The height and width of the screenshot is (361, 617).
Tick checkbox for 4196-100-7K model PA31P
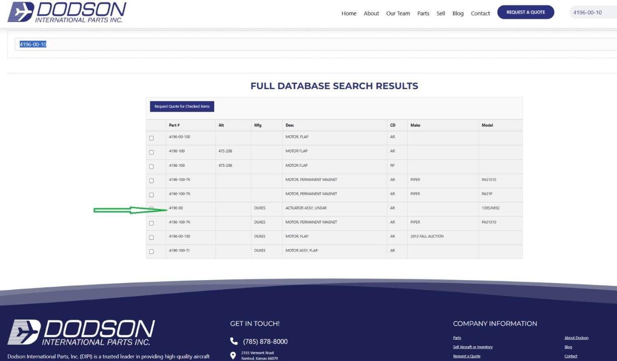click(151, 195)
